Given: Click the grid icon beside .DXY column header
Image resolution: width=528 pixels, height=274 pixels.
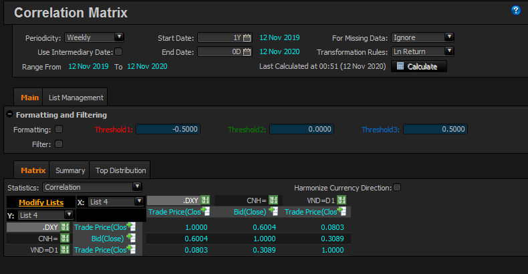Looking at the screenshot, I should click(205, 200).
